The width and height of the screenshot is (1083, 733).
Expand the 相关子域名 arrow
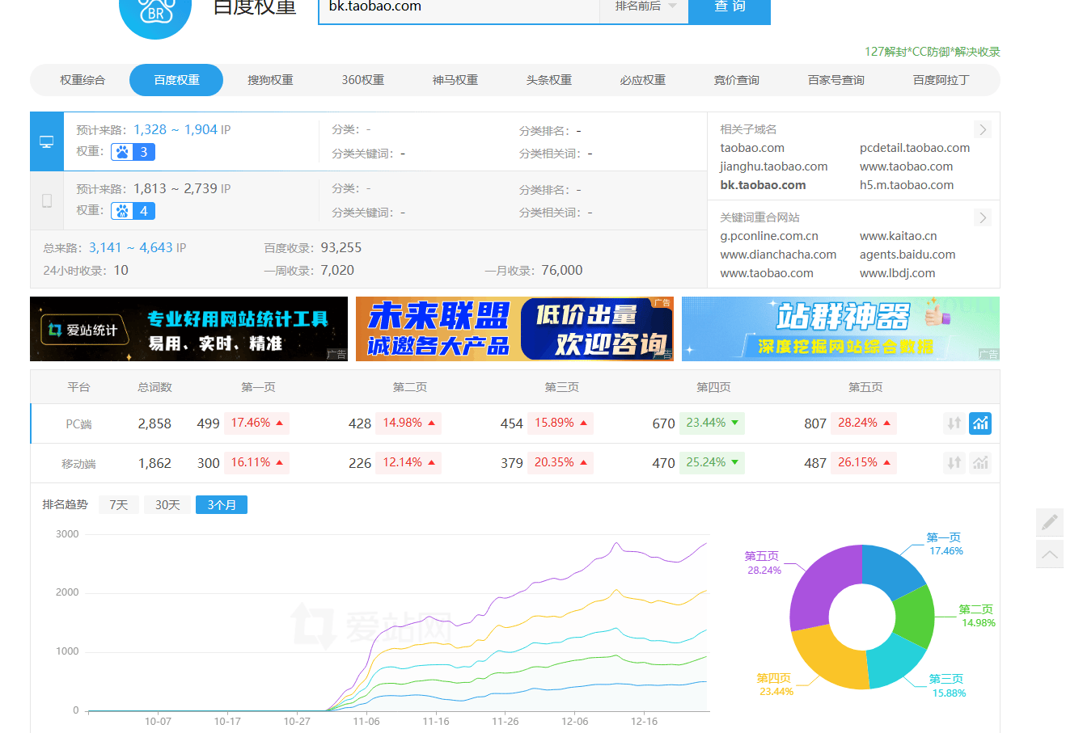[x=983, y=129]
